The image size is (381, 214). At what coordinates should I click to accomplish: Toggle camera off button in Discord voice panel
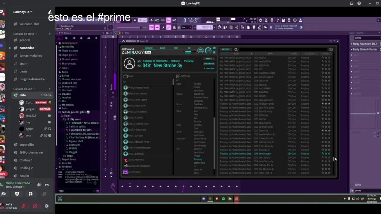coord(3,194)
